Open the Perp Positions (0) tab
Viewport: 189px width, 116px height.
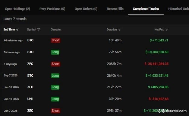(52, 9)
